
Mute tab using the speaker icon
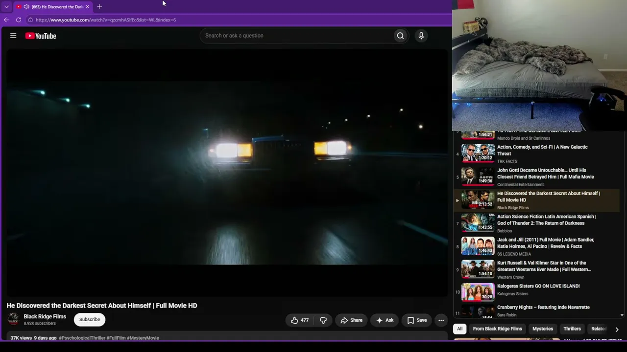click(26, 7)
